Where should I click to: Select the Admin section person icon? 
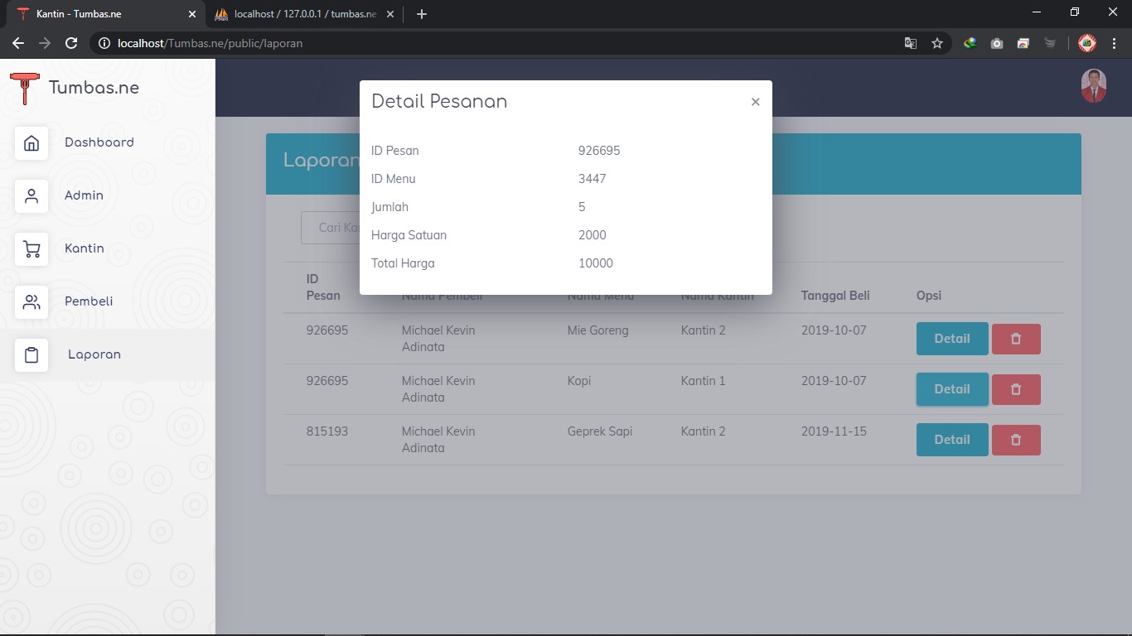click(x=31, y=195)
